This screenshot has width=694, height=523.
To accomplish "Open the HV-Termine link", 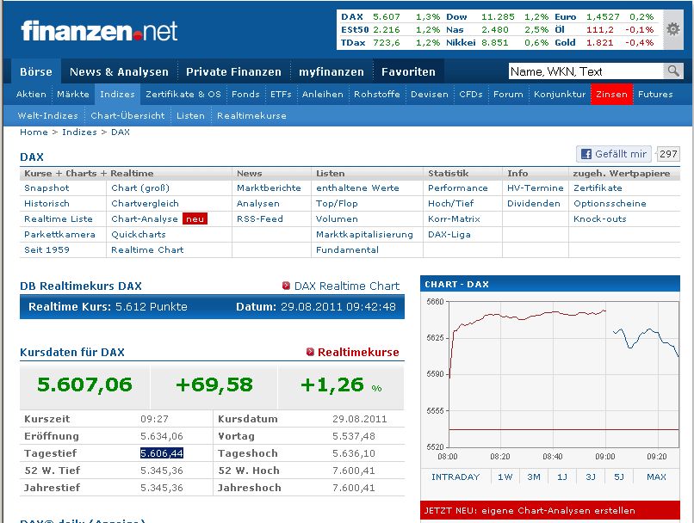I will point(535,188).
